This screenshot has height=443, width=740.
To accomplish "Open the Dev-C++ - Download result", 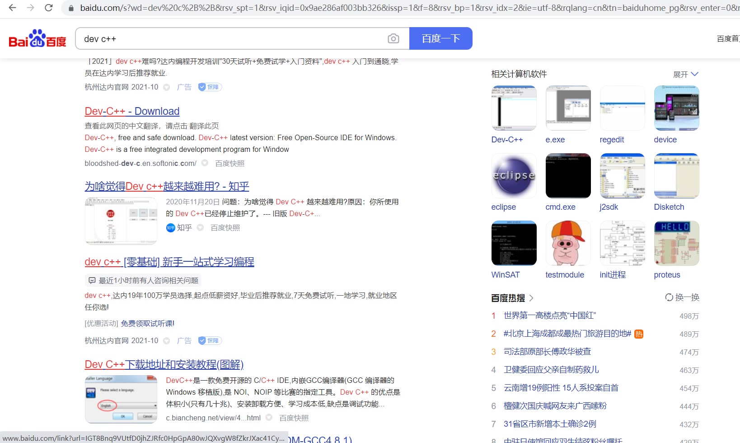I will [x=132, y=111].
